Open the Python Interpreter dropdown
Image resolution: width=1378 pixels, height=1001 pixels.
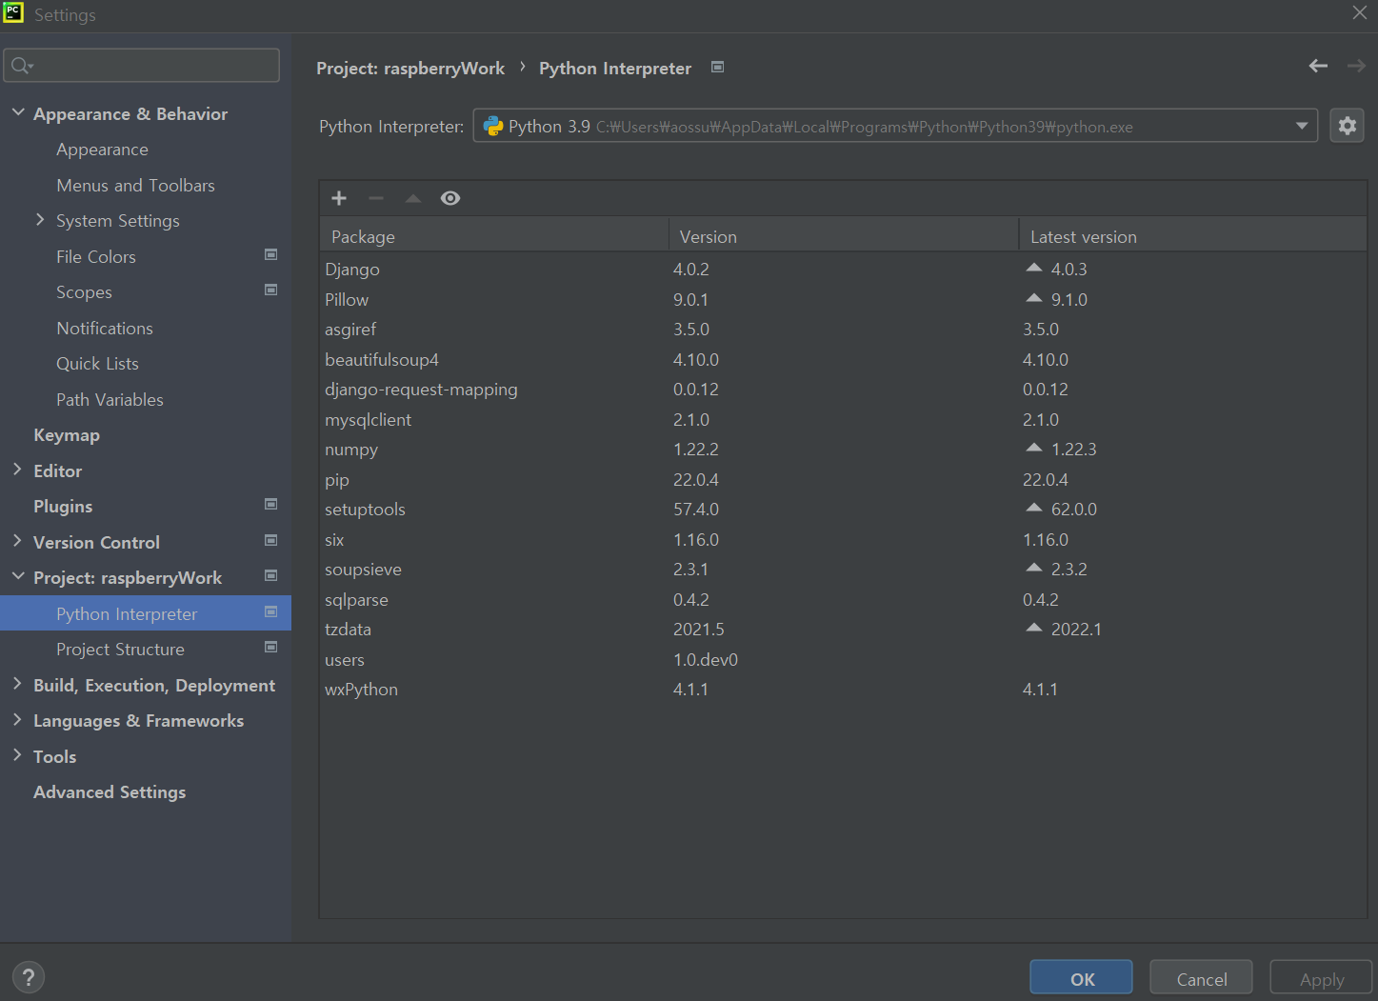[x=1302, y=126]
